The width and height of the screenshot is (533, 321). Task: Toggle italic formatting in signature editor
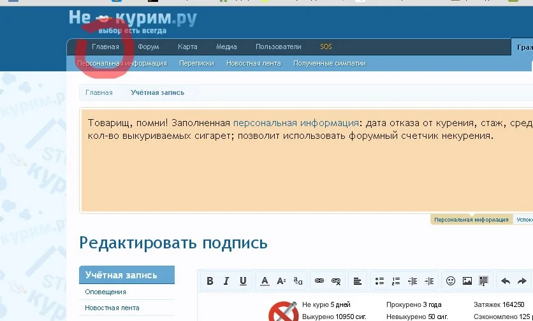pos(226,281)
